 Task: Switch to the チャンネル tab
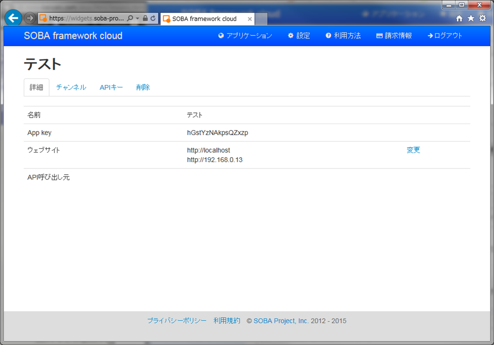[x=71, y=87]
